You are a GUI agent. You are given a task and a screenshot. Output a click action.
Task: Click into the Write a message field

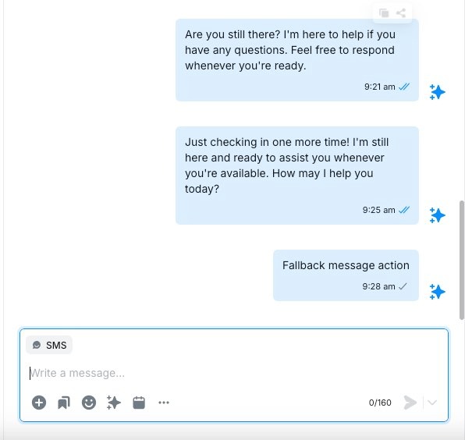click(234, 373)
